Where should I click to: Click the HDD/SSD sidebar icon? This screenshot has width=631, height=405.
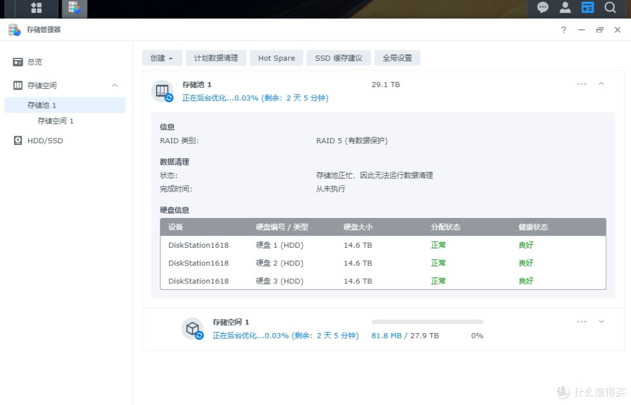(18, 140)
